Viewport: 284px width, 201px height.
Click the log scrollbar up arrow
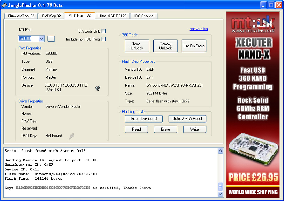pyautogui.click(x=220, y=151)
